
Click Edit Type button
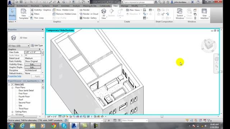coord(37,46)
